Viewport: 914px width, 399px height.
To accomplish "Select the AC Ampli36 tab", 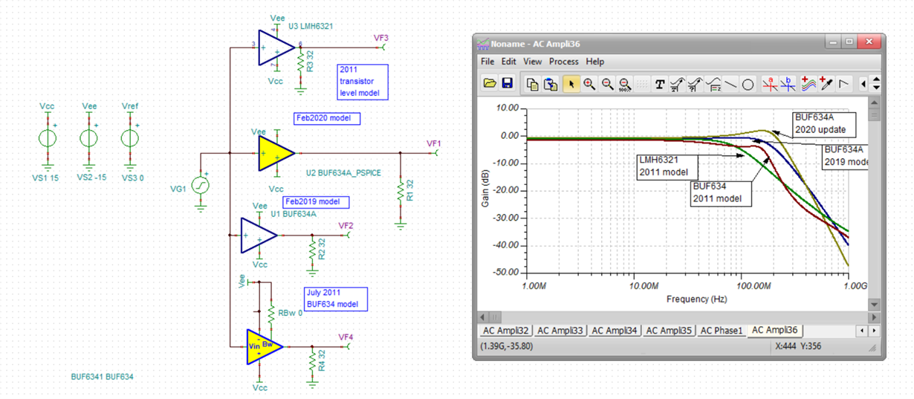I will (776, 330).
